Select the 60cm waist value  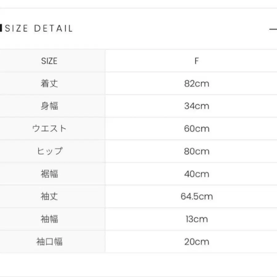tap(196, 129)
